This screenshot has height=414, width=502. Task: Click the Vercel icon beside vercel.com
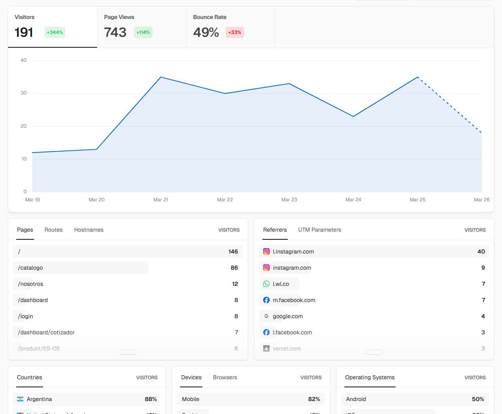(266, 349)
